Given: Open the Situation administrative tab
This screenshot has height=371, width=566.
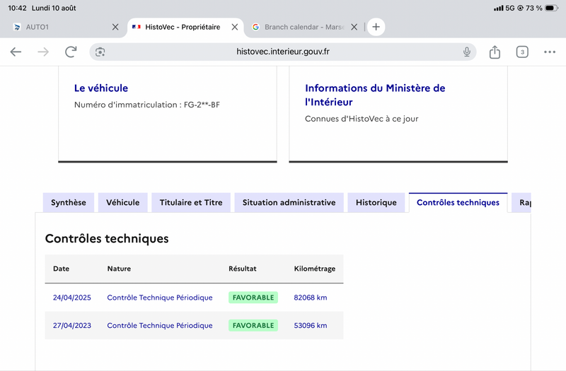Looking at the screenshot, I should pos(289,203).
